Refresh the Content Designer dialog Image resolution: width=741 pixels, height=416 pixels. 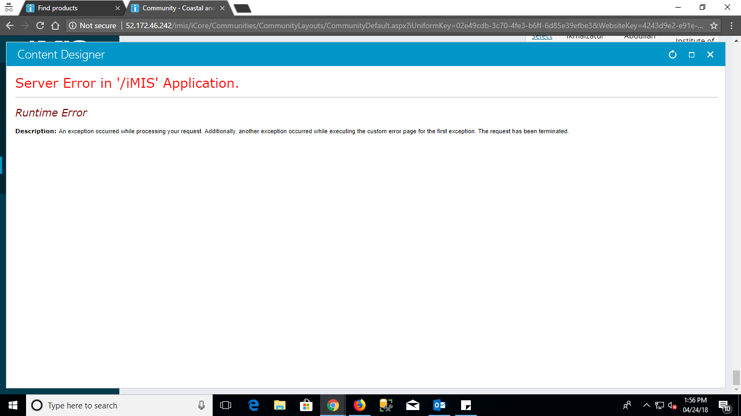[673, 55]
